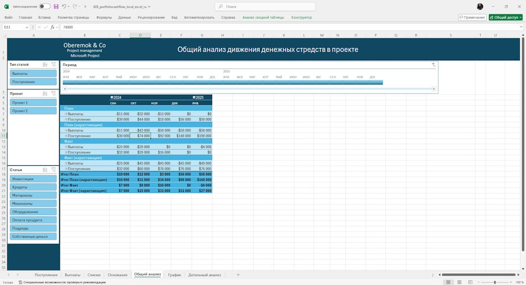This screenshot has width=526, height=285.
Task: Switch to the График sheet tab
Action: (174, 274)
